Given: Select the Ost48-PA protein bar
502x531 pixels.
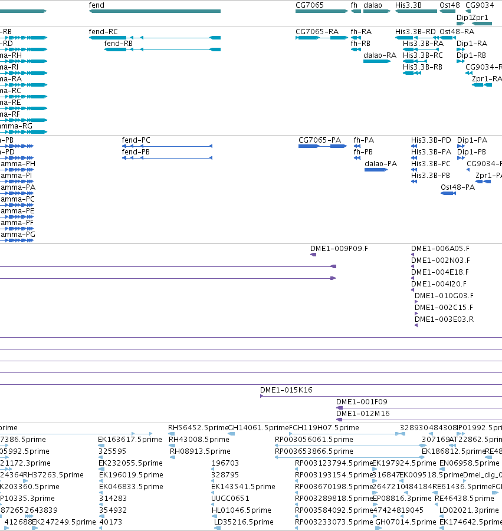Looking at the screenshot, I should 448,193.
